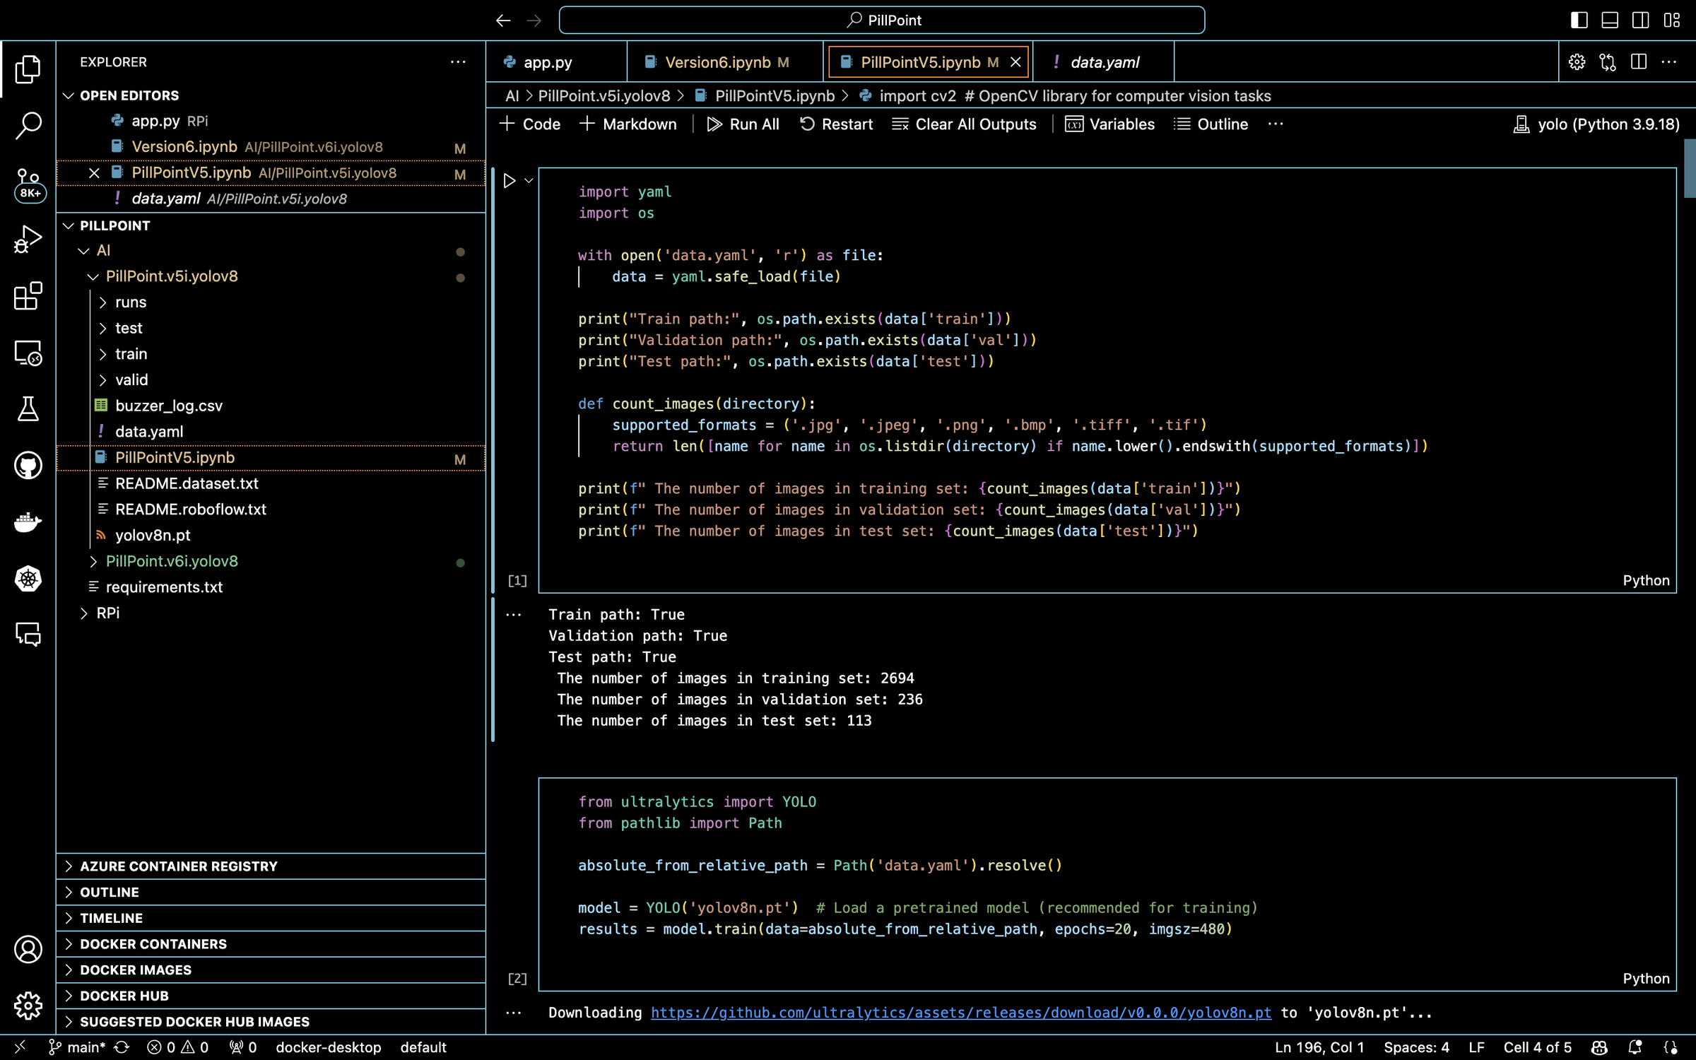The image size is (1696, 1060).
Task: Run the first notebook cell
Action: click(x=509, y=181)
